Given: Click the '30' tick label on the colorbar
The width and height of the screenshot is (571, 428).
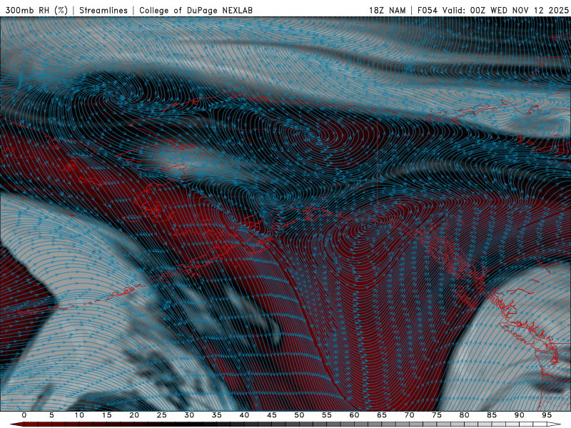Looking at the screenshot, I should click(x=189, y=415).
